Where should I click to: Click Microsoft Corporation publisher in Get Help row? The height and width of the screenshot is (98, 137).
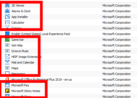tap(116, 45)
